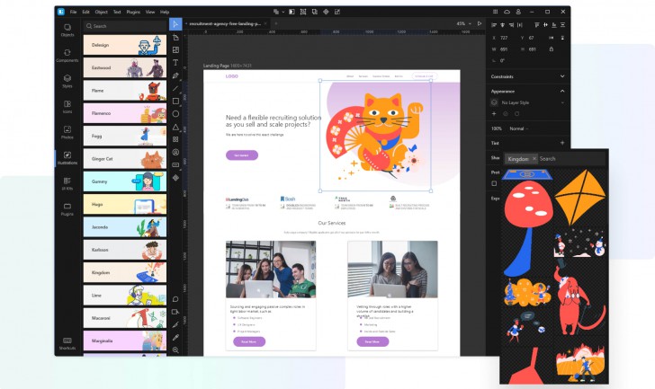Viewport: 655px width, 389px height.
Task: Remove the Kingdom search filter tag
Action: [x=534, y=159]
